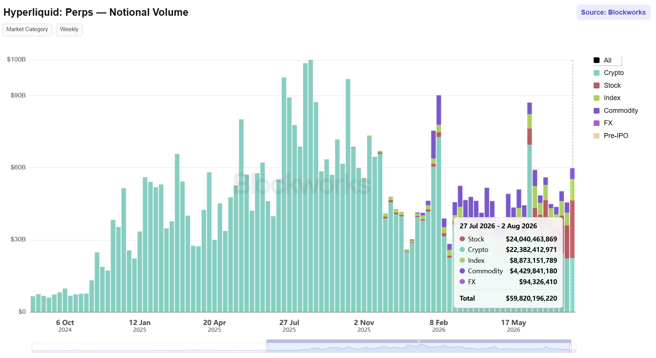Click the '$0' y-axis label
The height and width of the screenshot is (358, 656).
pyautogui.click(x=22, y=312)
